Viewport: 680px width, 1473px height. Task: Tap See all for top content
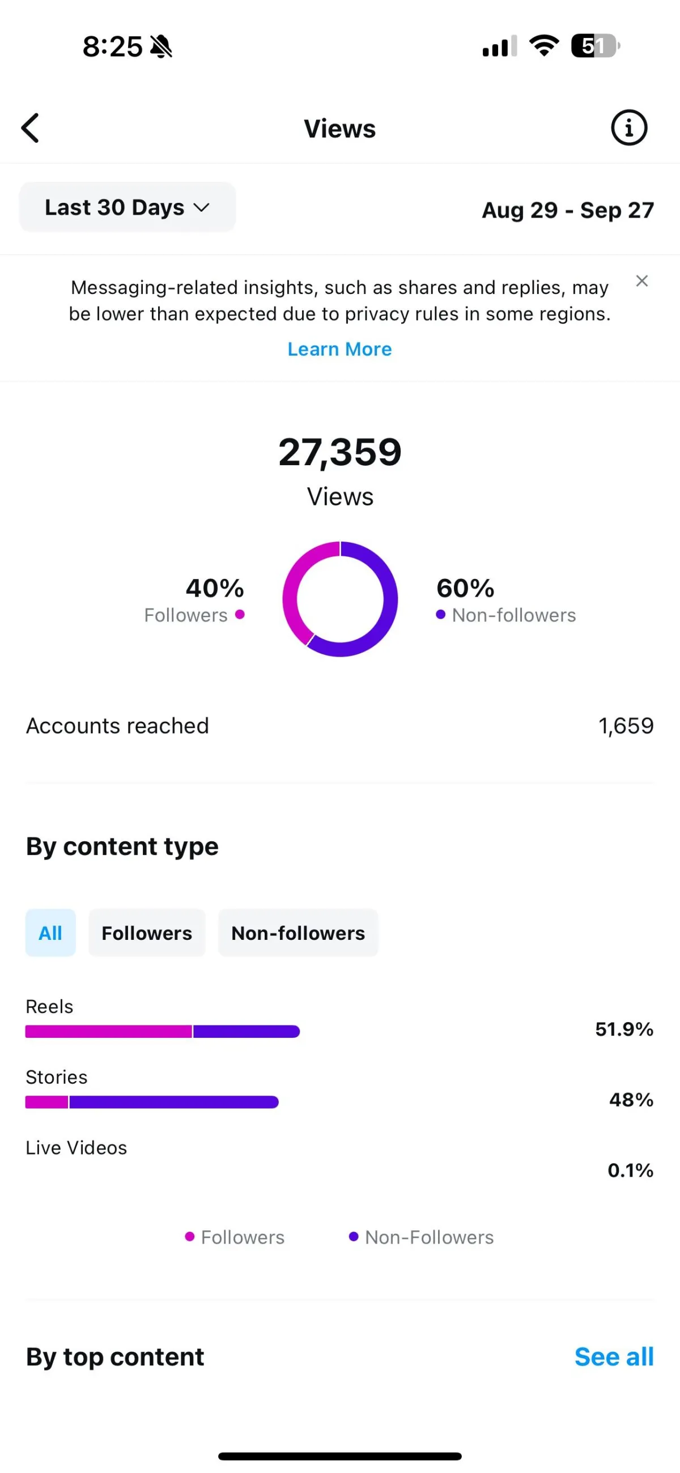tap(614, 1356)
